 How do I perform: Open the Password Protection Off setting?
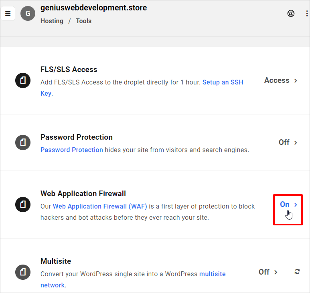(284, 142)
